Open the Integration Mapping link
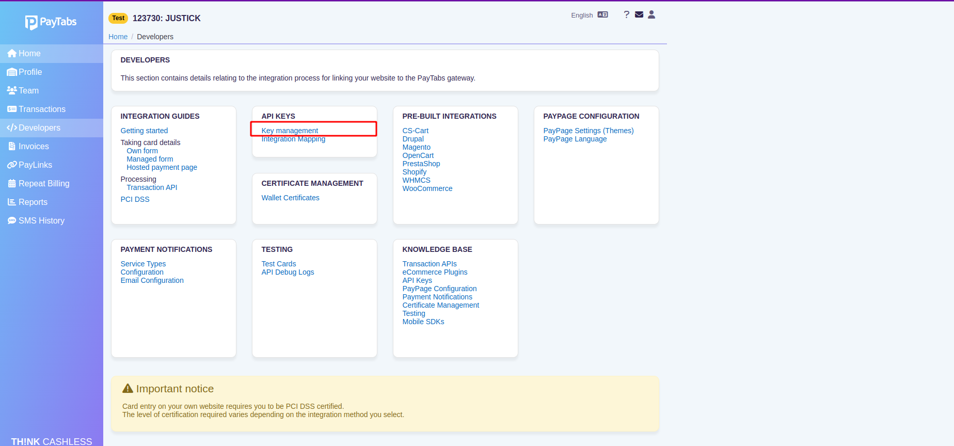This screenshot has width=954, height=446. pos(293,139)
